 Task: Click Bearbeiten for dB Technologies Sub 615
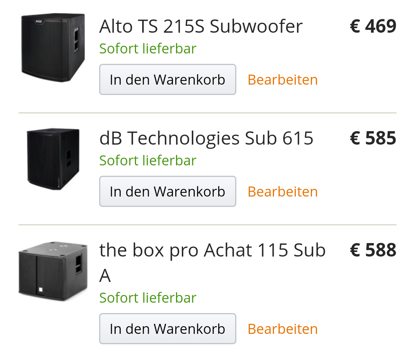[x=282, y=192]
